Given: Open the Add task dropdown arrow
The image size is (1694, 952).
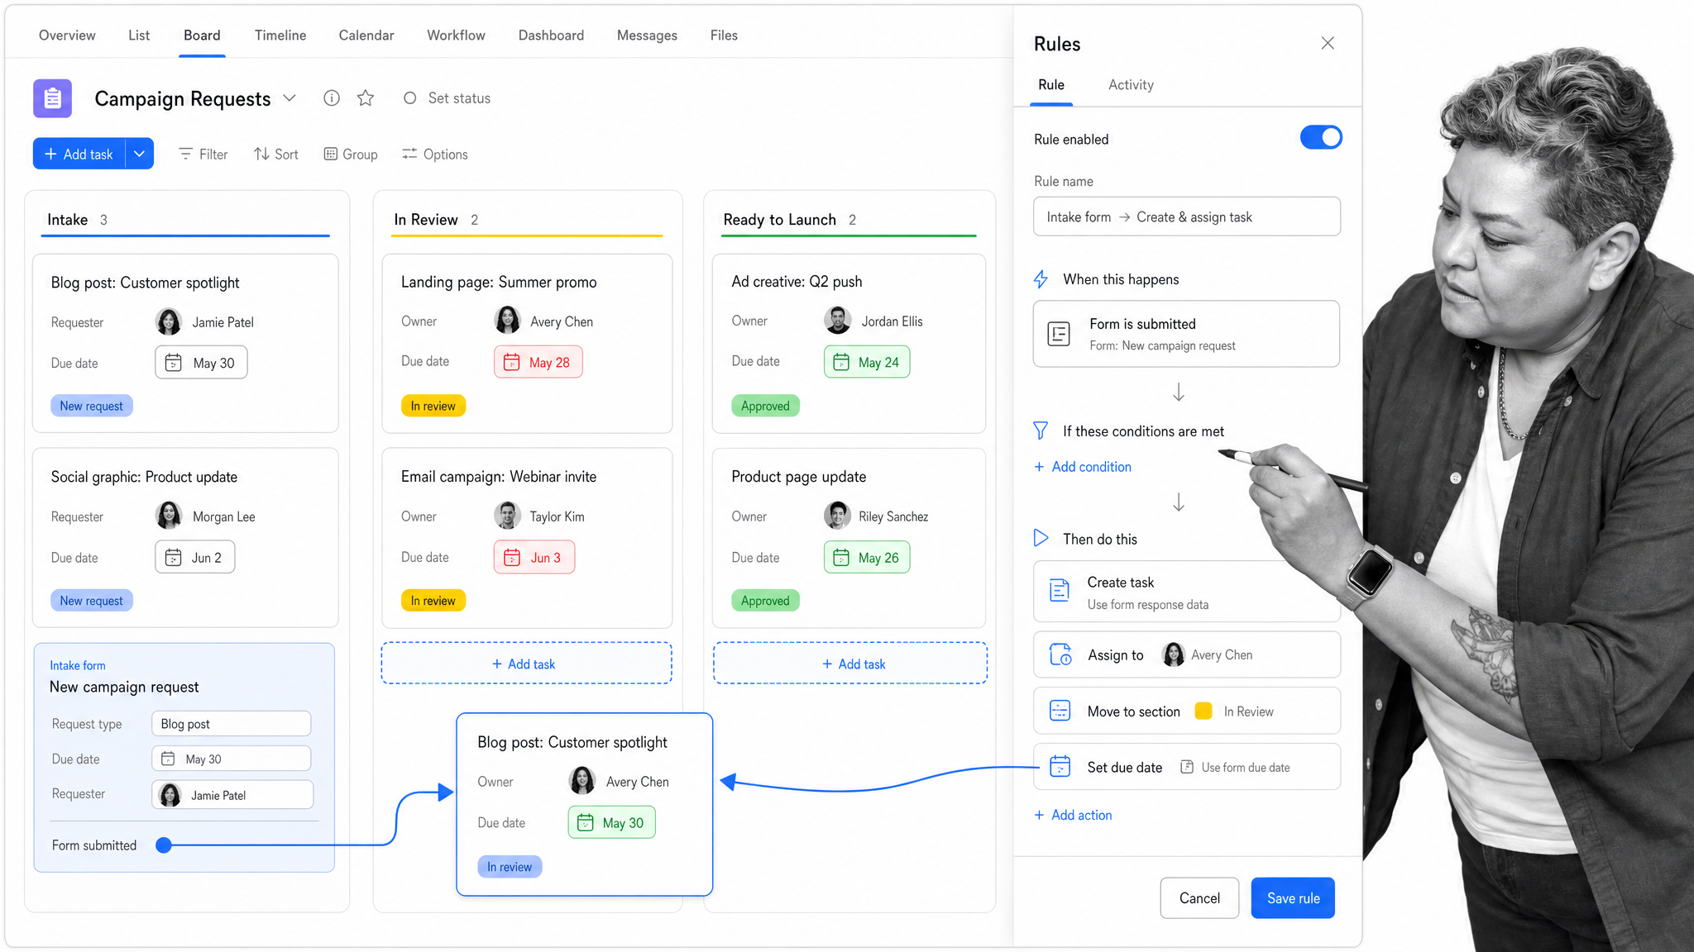Looking at the screenshot, I should click(140, 154).
